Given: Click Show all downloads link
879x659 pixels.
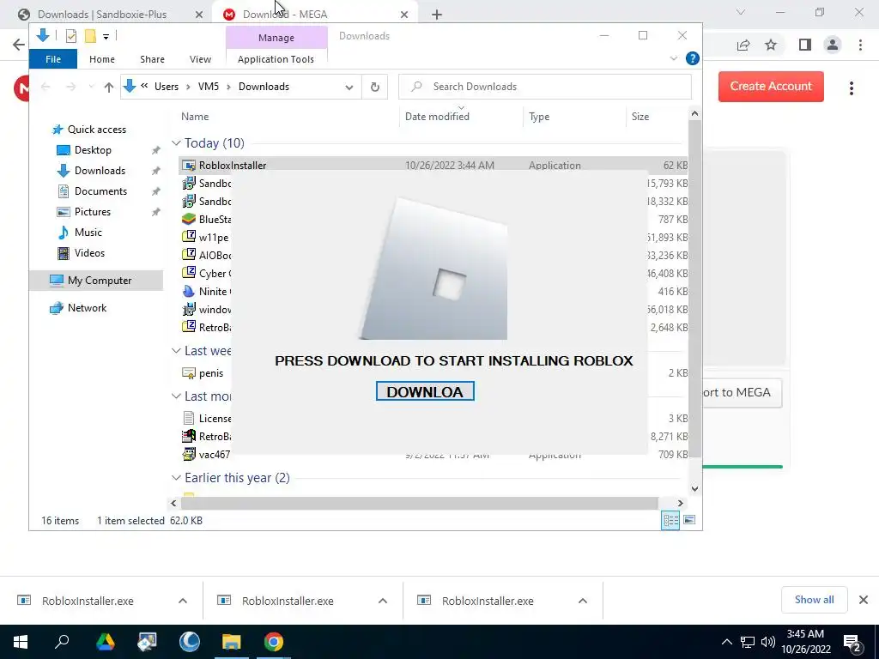Looking at the screenshot, I should (814, 600).
